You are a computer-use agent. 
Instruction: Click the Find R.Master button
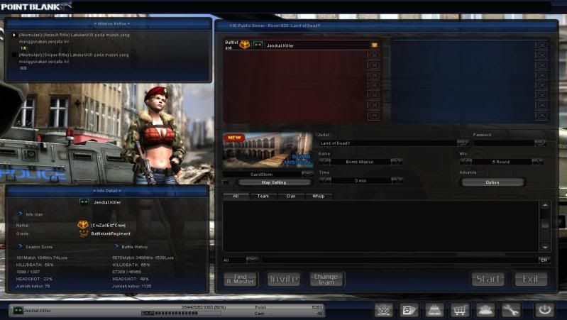pyautogui.click(x=241, y=279)
